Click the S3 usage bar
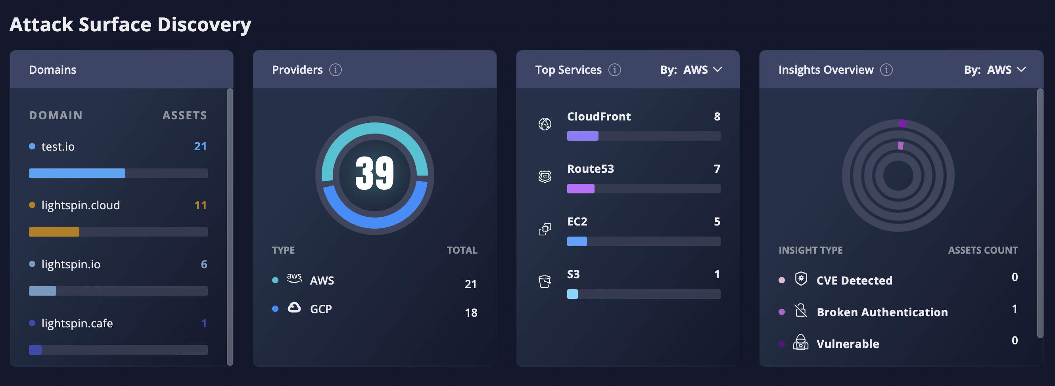Viewport: 1055px width, 386px height. click(x=644, y=294)
